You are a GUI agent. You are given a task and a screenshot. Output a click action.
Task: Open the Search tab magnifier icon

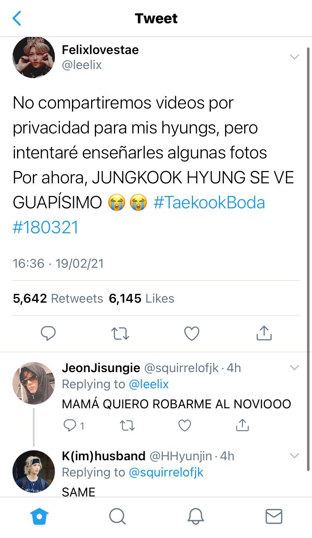117,516
